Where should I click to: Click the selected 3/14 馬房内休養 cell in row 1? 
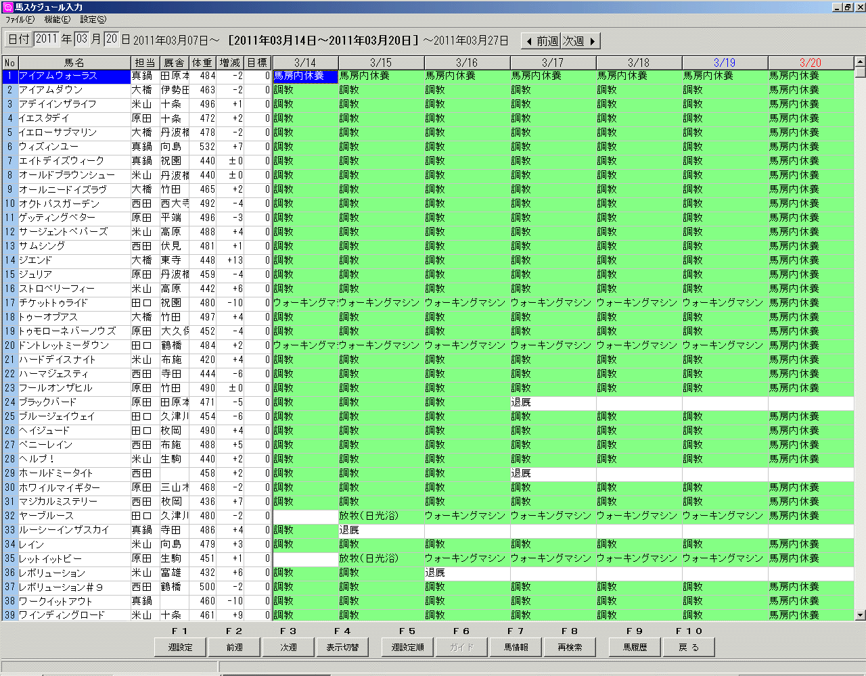click(306, 76)
